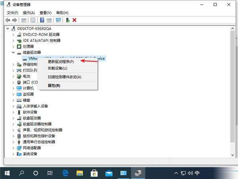Image resolution: width=238 pixels, height=179 pixels.
Task: Choose 属性(R) in context menu
Action: coord(68,86)
